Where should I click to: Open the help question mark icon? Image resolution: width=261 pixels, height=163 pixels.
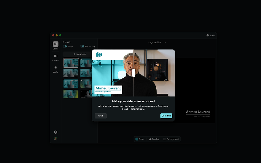(x=55, y=132)
